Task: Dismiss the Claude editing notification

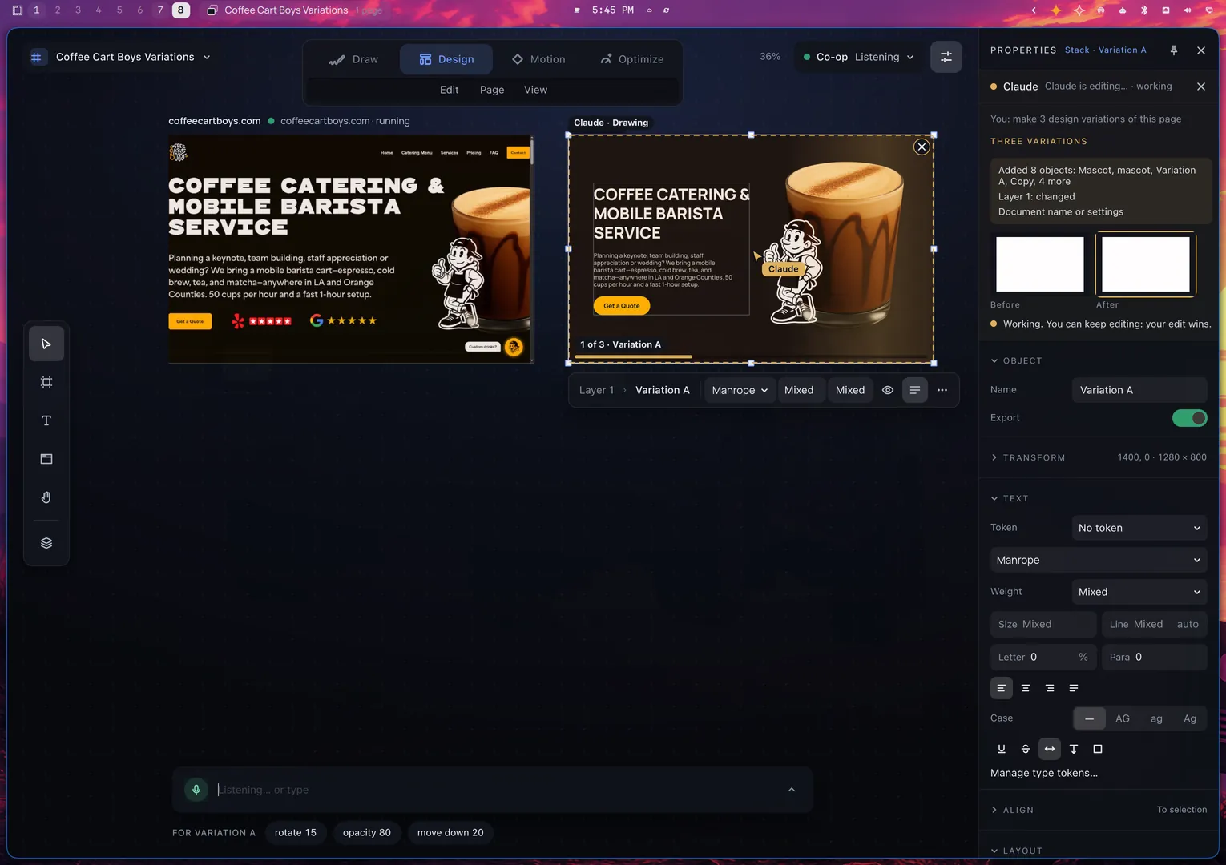Action: pos(1201,86)
